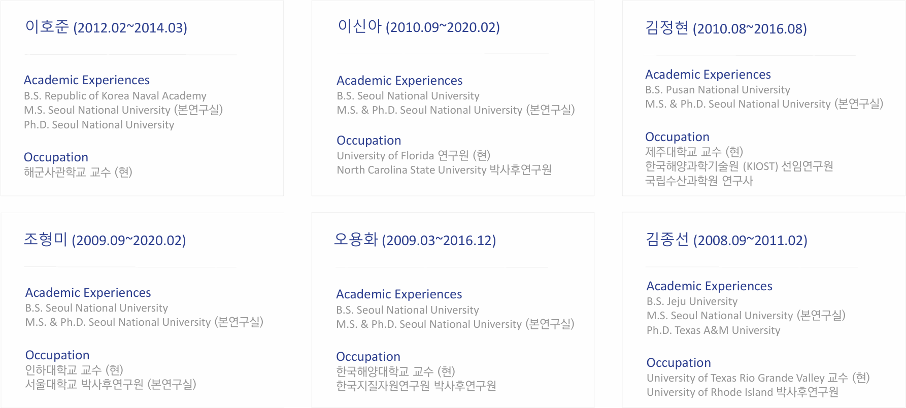
Task: Click the name 이호준 heading
Action: click(106, 27)
